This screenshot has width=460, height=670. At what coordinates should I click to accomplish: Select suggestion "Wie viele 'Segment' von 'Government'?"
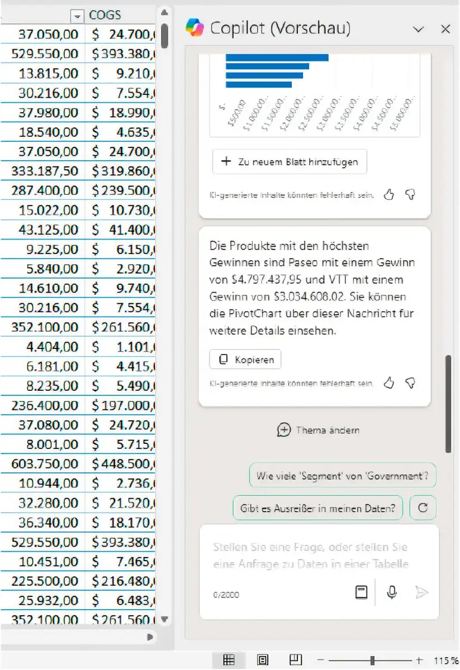coord(342,476)
